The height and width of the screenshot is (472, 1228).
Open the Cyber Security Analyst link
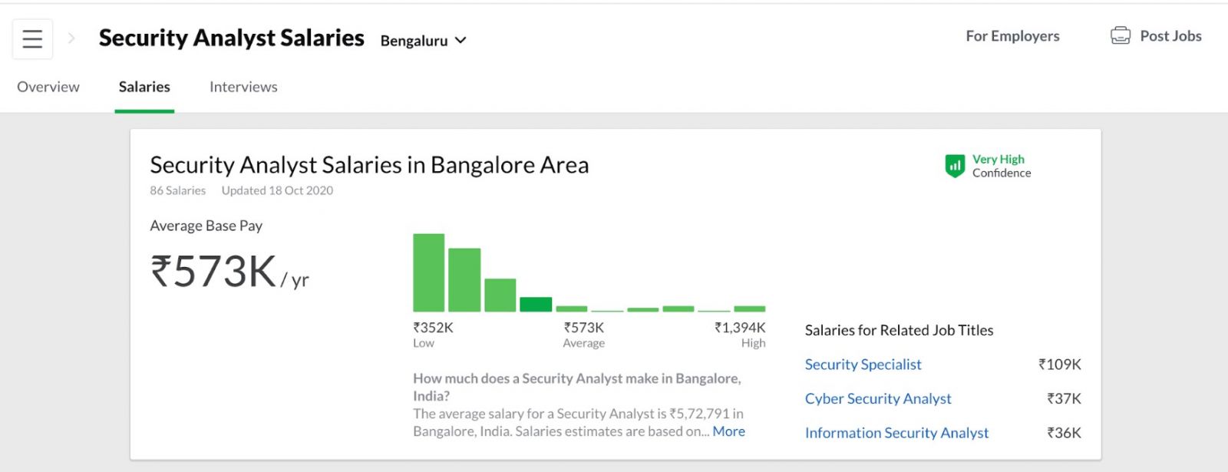[878, 399]
